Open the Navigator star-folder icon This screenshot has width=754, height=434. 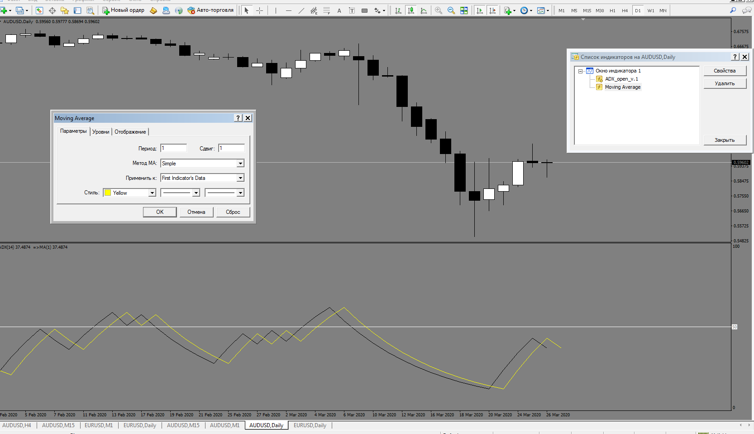coord(65,10)
